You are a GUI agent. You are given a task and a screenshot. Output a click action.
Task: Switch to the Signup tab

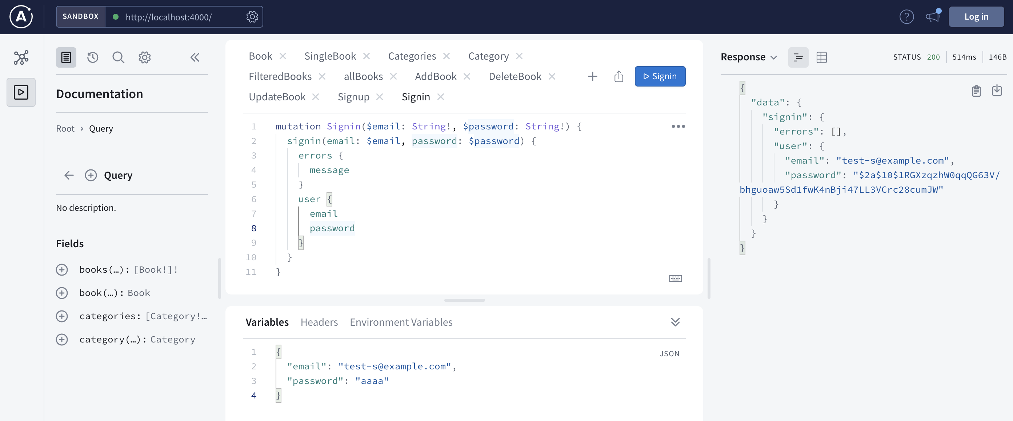(353, 97)
